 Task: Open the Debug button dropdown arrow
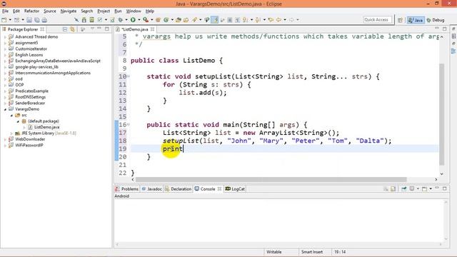(126, 20)
